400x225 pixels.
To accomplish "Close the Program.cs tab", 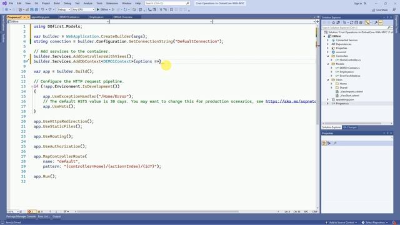I will tap(28, 17).
